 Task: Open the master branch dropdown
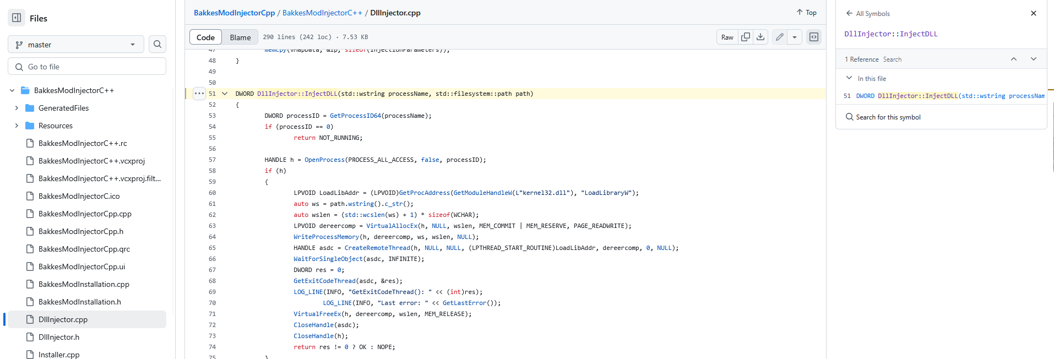pyautogui.click(x=76, y=45)
